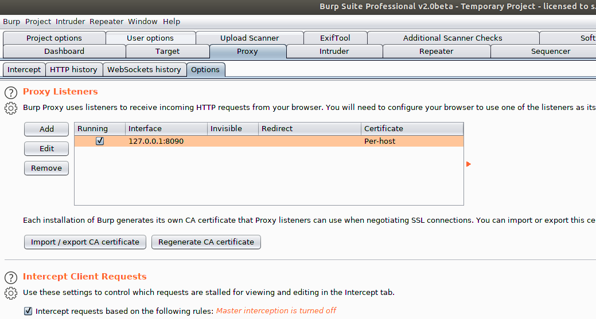Disable intercept requests based on rules checkbox
Screen dimensions: 596x319
point(28,311)
